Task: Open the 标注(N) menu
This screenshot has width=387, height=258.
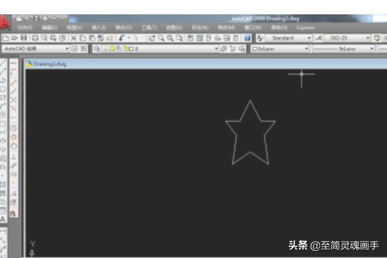Action: [x=200, y=28]
